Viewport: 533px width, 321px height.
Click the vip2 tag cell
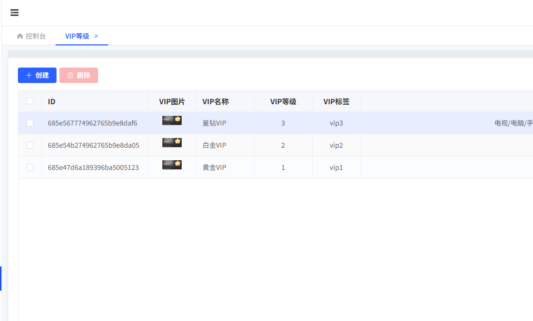336,145
